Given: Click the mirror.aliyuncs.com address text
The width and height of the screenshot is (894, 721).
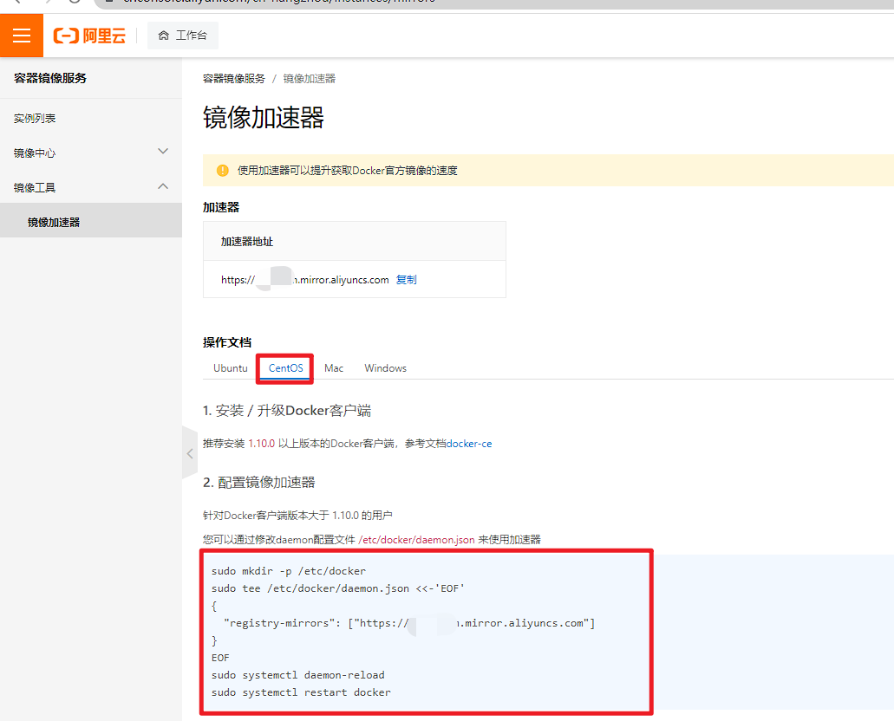Looking at the screenshot, I should [305, 280].
